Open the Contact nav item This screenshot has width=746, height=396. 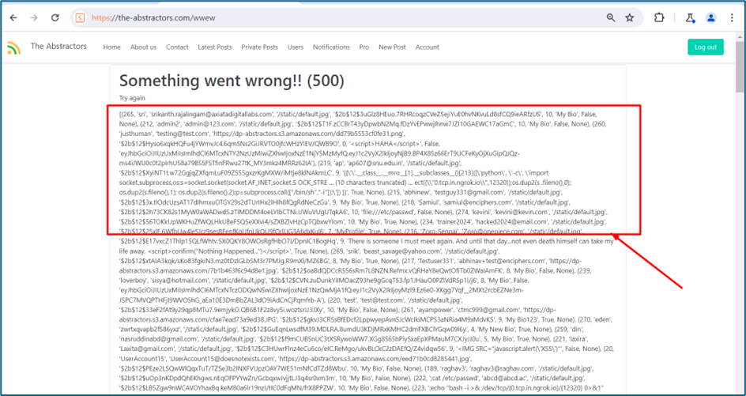(177, 47)
